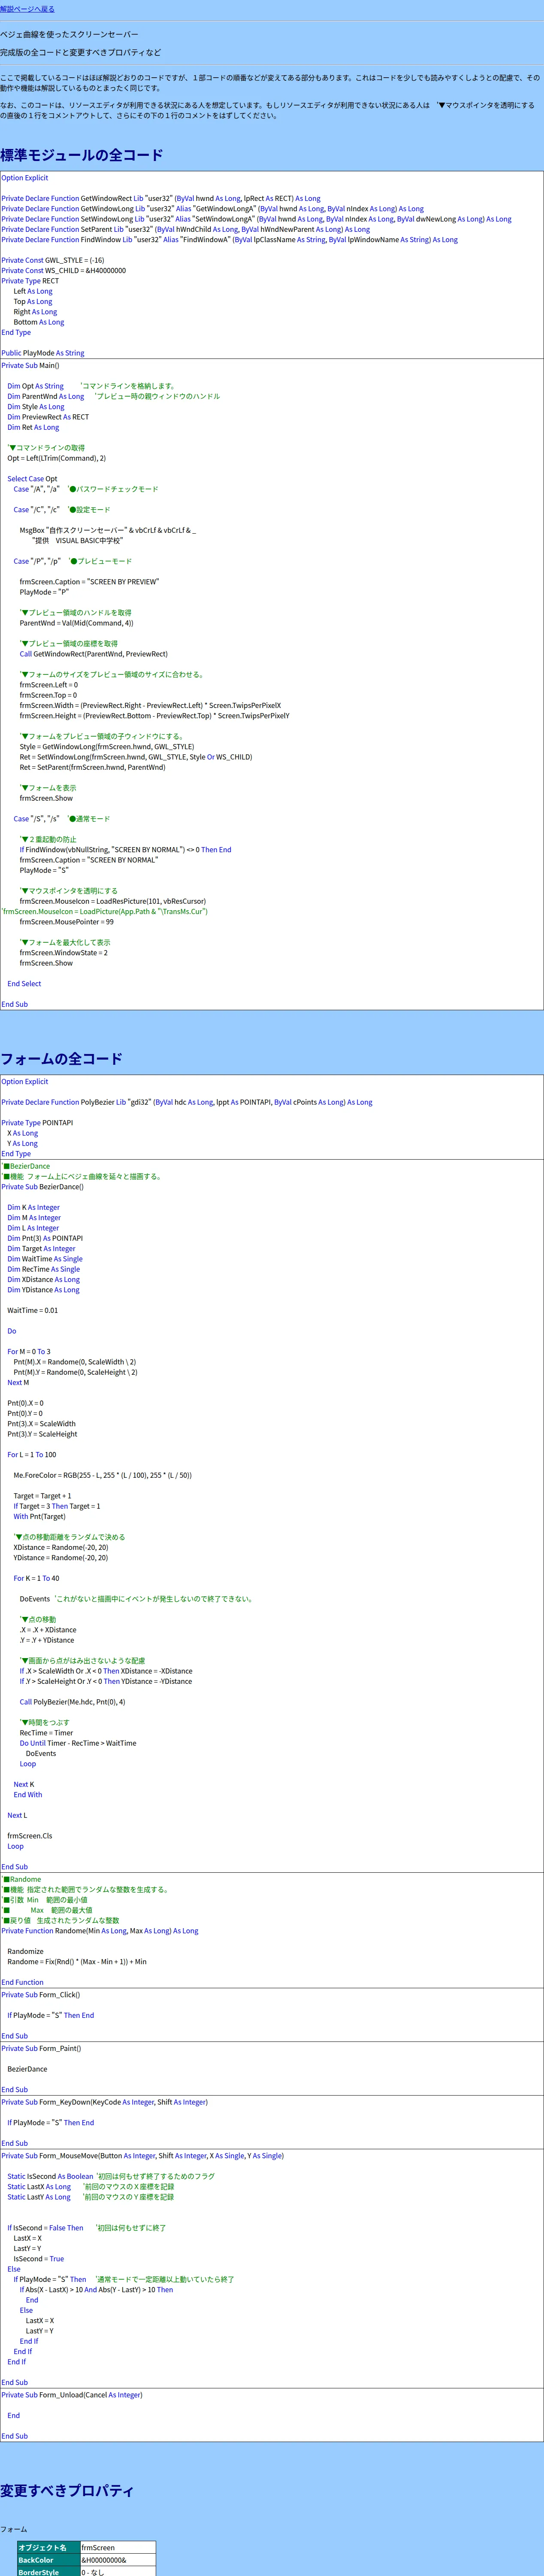The height and width of the screenshot is (2576, 544).
Task: Click the BezierDance call inside Form_Paint
Action: point(27,2069)
